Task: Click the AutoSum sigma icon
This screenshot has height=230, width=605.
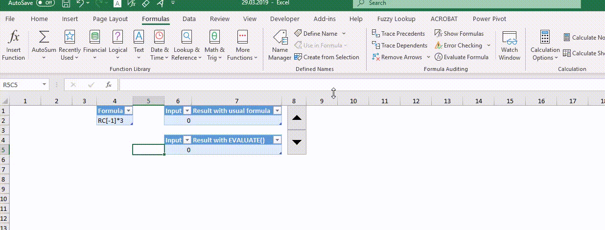Action: 44,37
